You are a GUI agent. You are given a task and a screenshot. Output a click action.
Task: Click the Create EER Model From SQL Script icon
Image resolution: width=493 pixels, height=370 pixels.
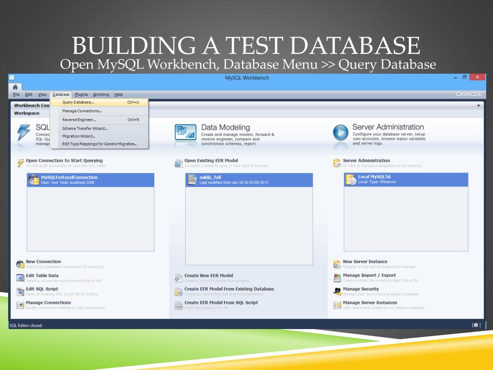point(179,305)
